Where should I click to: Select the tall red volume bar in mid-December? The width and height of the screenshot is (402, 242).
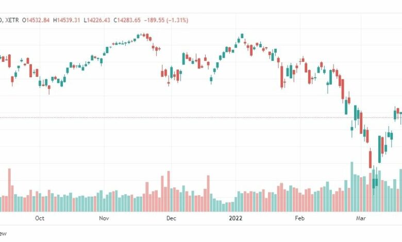pos(208,194)
